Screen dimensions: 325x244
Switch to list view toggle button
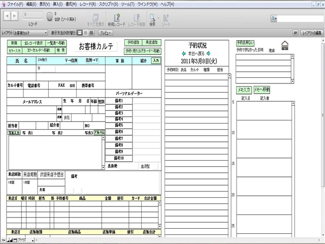(86, 33)
